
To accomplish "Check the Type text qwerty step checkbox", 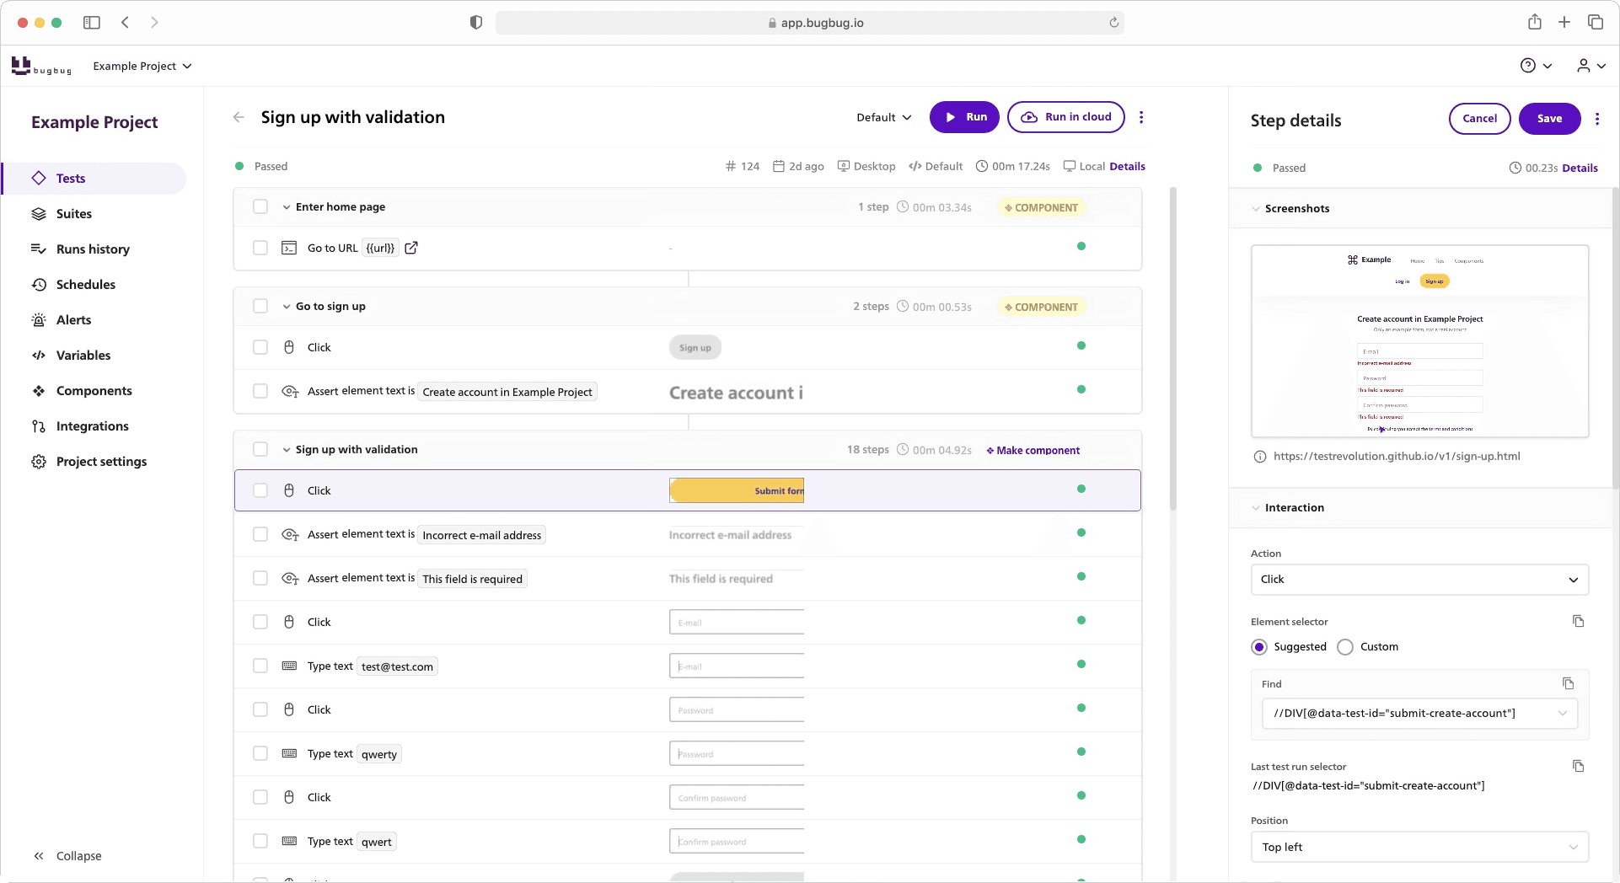I will click(260, 753).
